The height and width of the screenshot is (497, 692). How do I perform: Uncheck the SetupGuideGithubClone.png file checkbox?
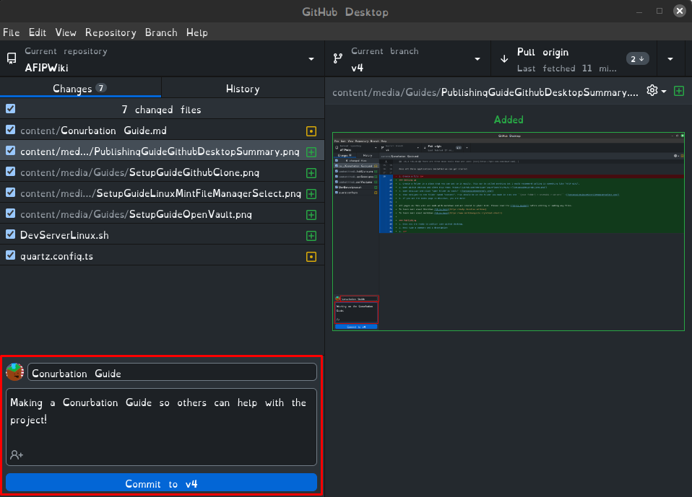10,172
